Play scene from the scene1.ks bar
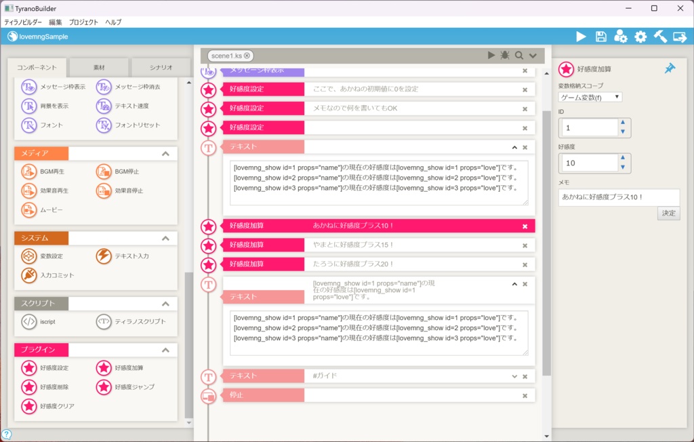The width and height of the screenshot is (694, 442). [491, 56]
